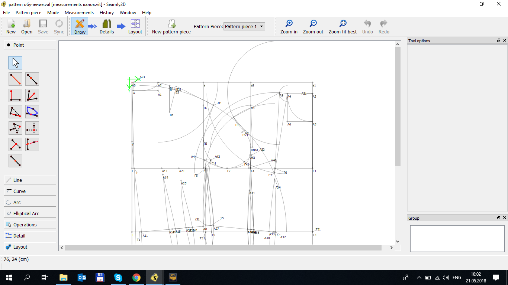Select point from X and Y of two points tool

click(32, 128)
